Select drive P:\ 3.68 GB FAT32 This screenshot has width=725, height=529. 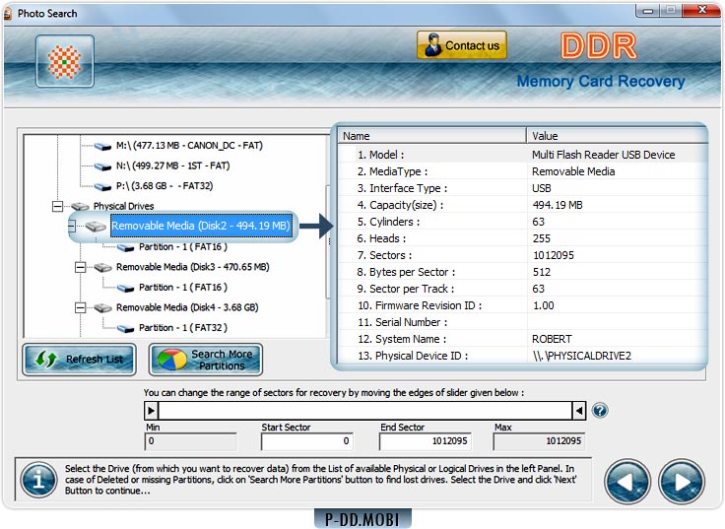click(165, 186)
